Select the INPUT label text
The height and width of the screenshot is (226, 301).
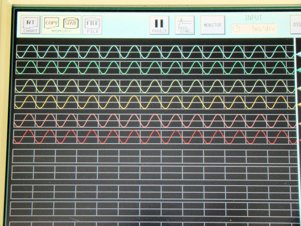click(253, 18)
